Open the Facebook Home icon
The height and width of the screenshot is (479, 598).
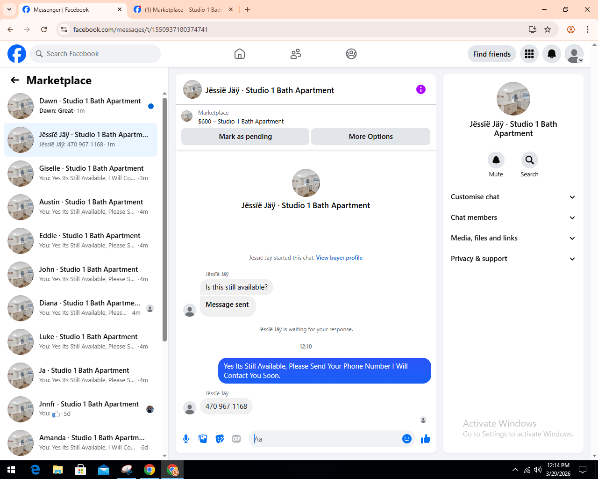click(x=240, y=54)
